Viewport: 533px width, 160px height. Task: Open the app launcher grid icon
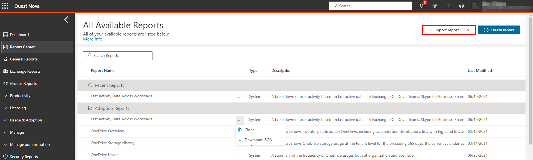tap(5, 6)
